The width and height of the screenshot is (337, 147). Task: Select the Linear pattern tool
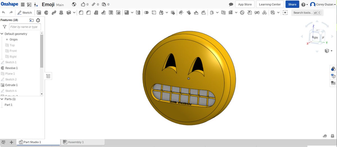pos(126,13)
